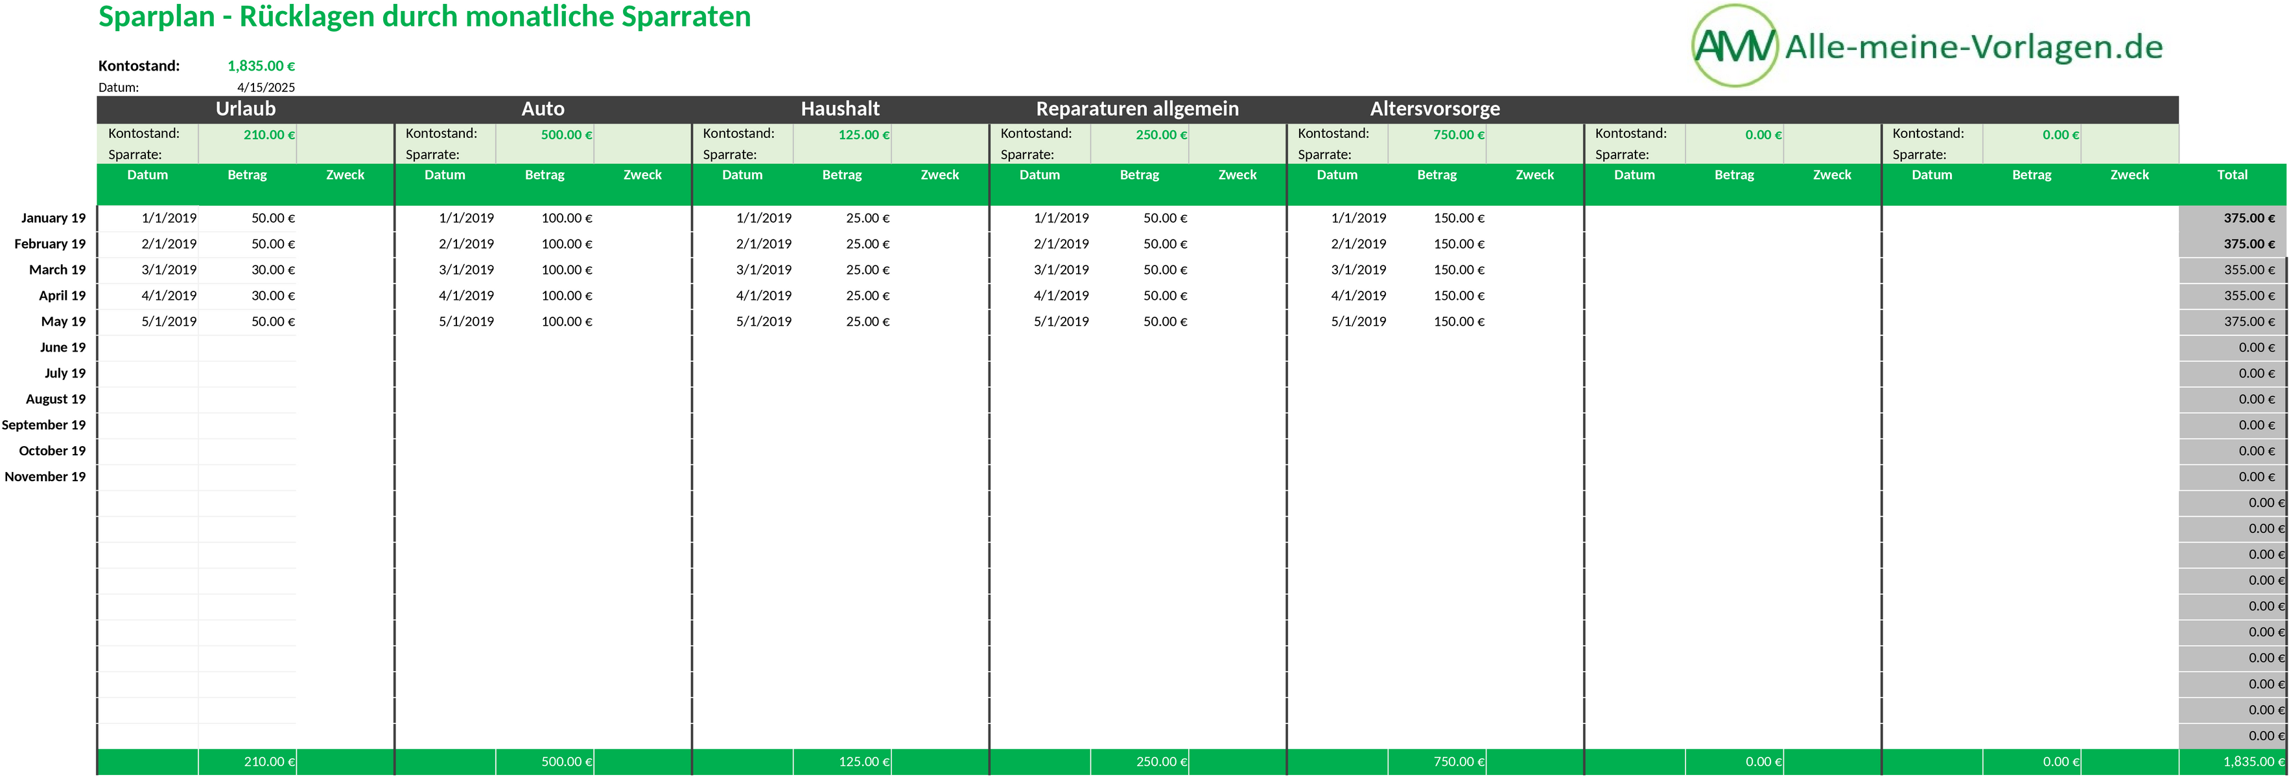Click grand total 1,835.00 € in footer
2289x777 pixels.
click(2253, 762)
